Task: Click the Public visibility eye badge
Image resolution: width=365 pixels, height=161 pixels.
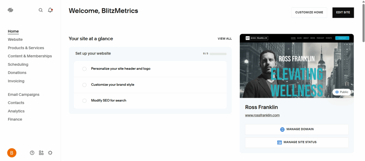Action: click(x=342, y=92)
